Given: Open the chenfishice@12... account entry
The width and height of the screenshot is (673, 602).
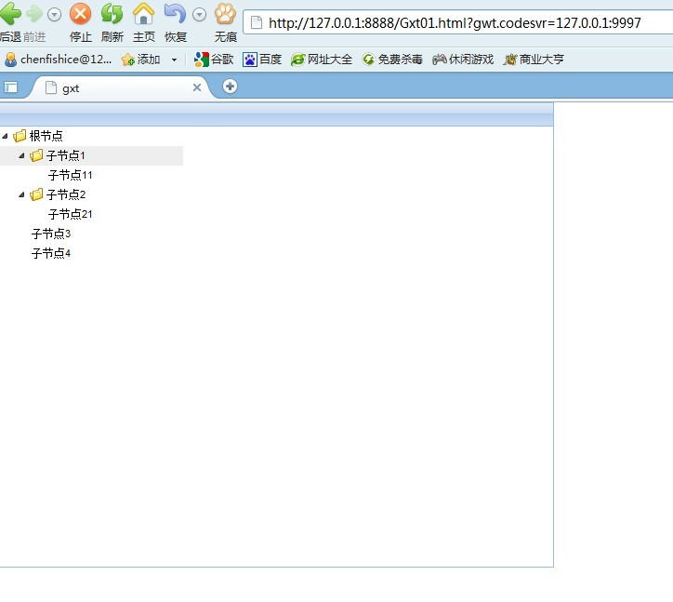Looking at the screenshot, I should tap(59, 60).
